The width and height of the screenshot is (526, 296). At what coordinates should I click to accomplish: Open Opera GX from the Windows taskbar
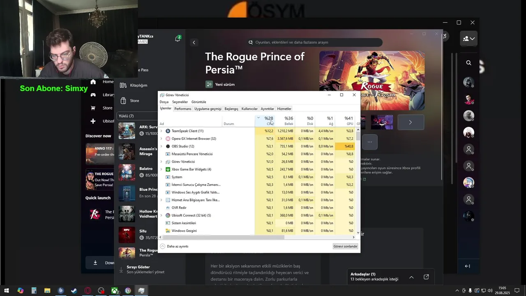88,291
